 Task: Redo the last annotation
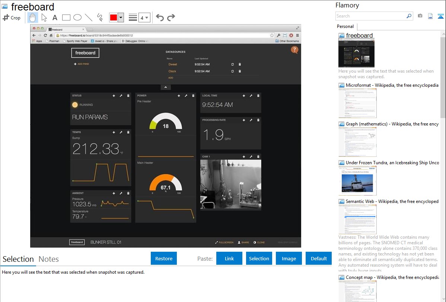pyautogui.click(x=171, y=18)
